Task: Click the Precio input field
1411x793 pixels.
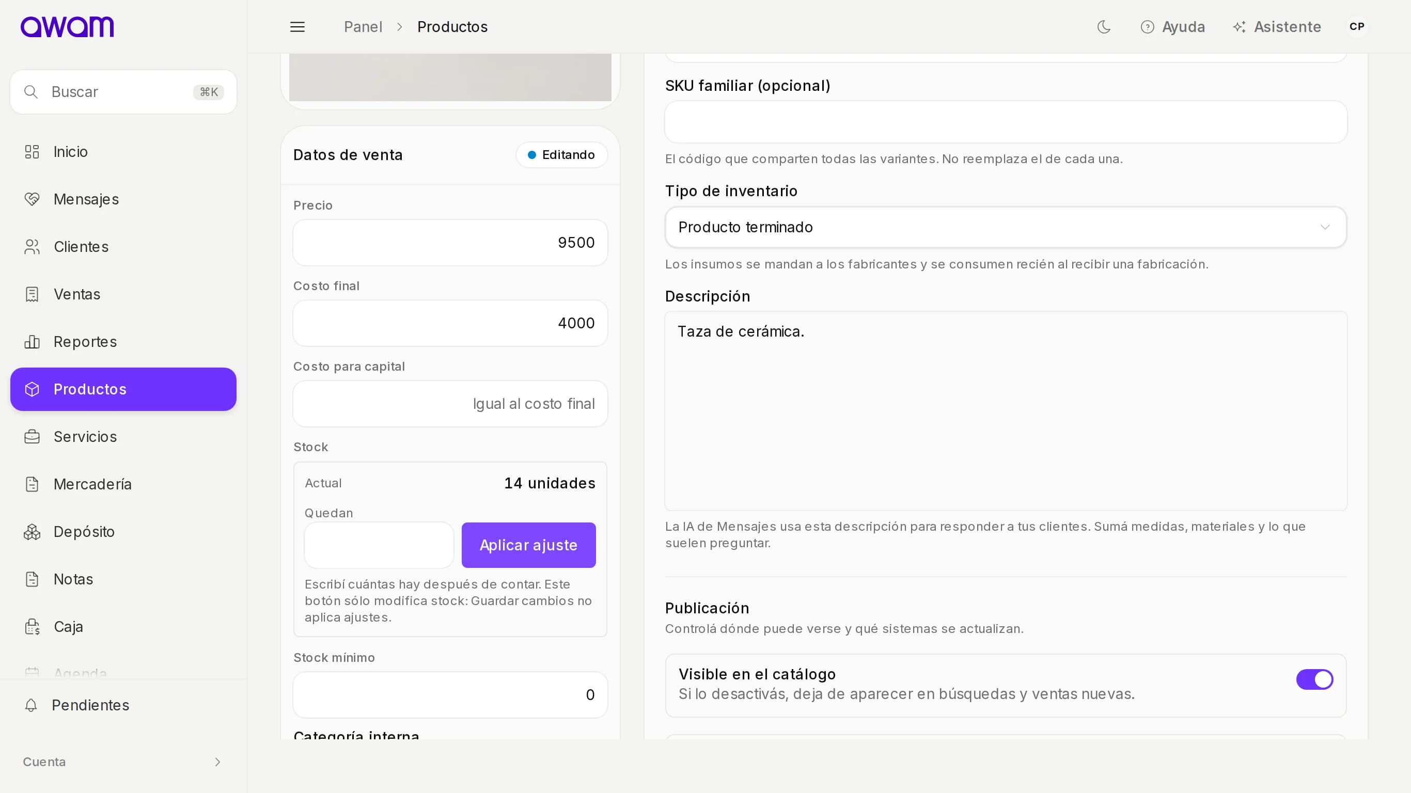Action: pos(450,243)
